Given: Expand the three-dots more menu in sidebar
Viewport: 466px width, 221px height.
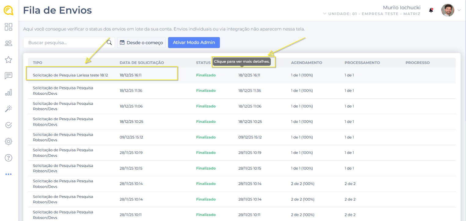Looking at the screenshot, I should [9, 174].
